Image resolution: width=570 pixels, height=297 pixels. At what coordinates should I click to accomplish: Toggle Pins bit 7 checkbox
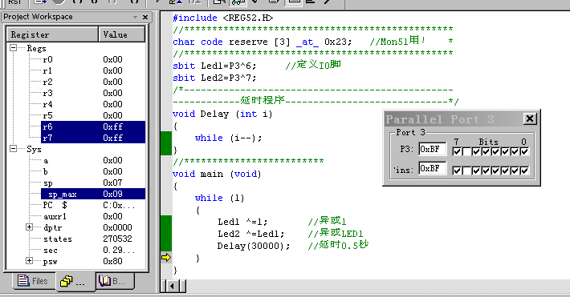[x=457, y=171]
